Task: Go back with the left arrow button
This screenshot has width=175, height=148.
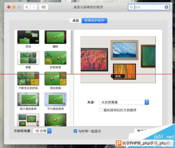Action: [x=27, y=7]
